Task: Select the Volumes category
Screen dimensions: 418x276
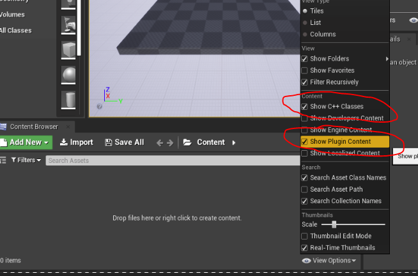Action: pos(12,15)
